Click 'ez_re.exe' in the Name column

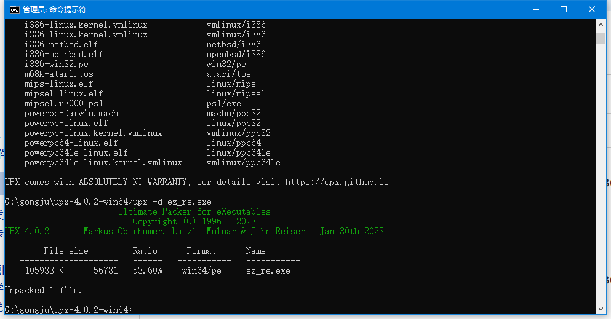click(x=268, y=270)
